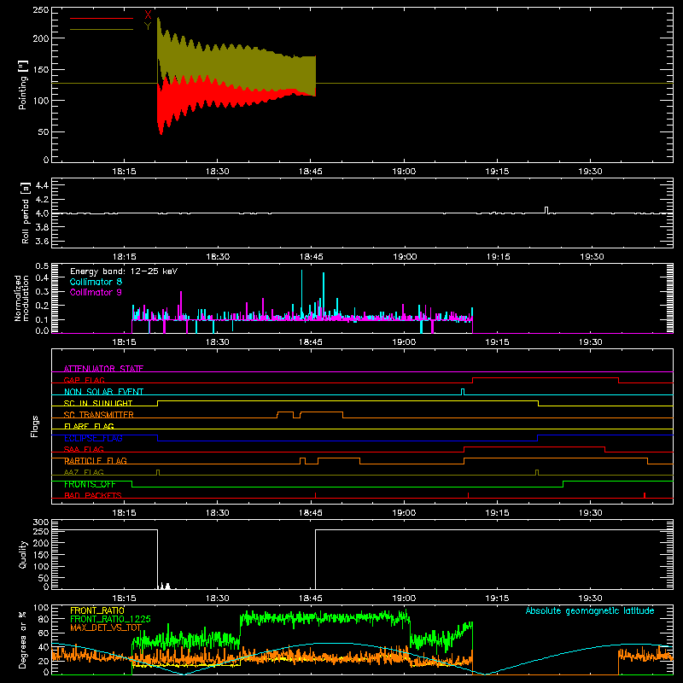This screenshot has height=683, width=683.
Task: Click the BAD_PACKETS flag label
Action: pyautogui.click(x=93, y=495)
